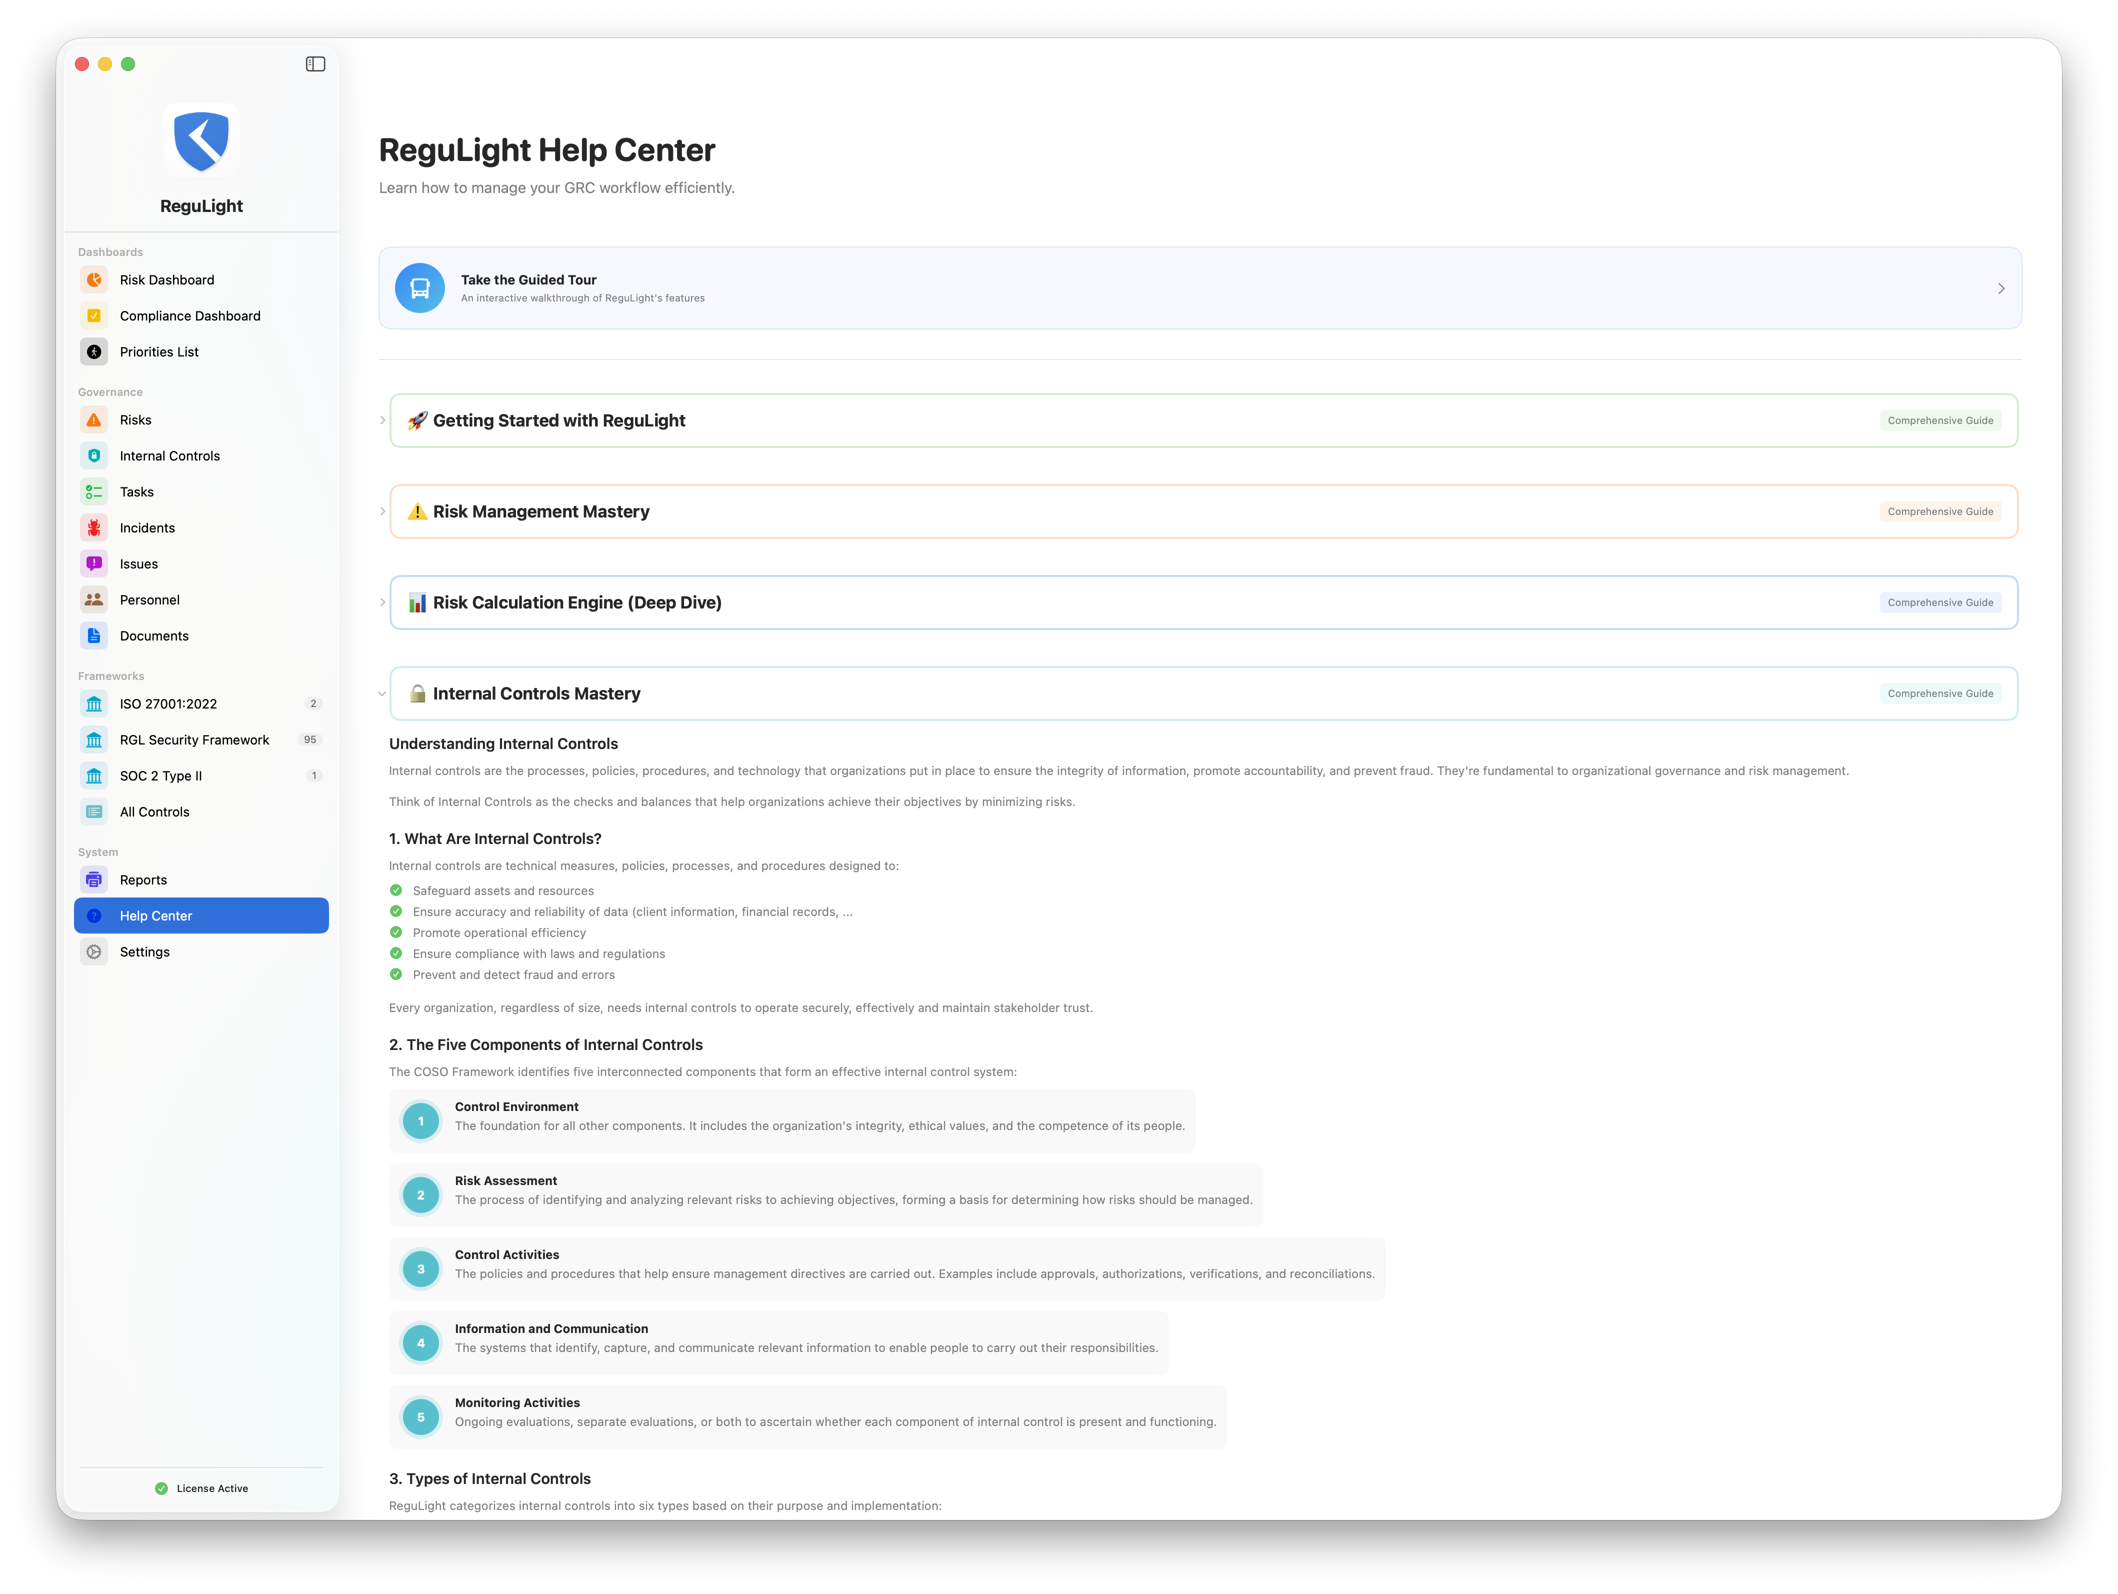The width and height of the screenshot is (2118, 1594).
Task: Click the Documents file icon
Action: click(94, 635)
